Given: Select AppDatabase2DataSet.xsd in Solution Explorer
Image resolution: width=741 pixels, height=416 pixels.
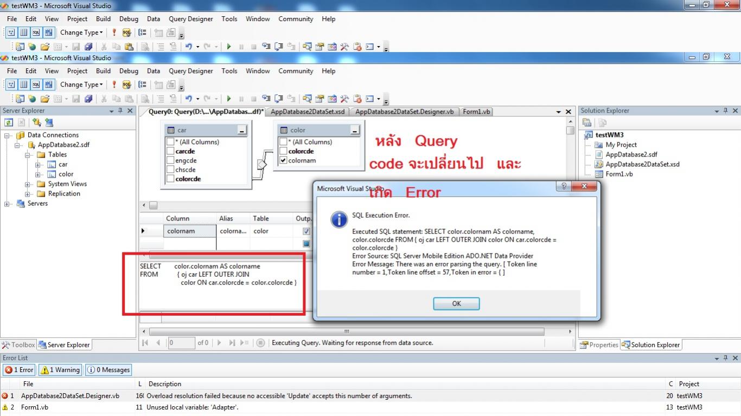Looking at the screenshot, I should [642, 165].
